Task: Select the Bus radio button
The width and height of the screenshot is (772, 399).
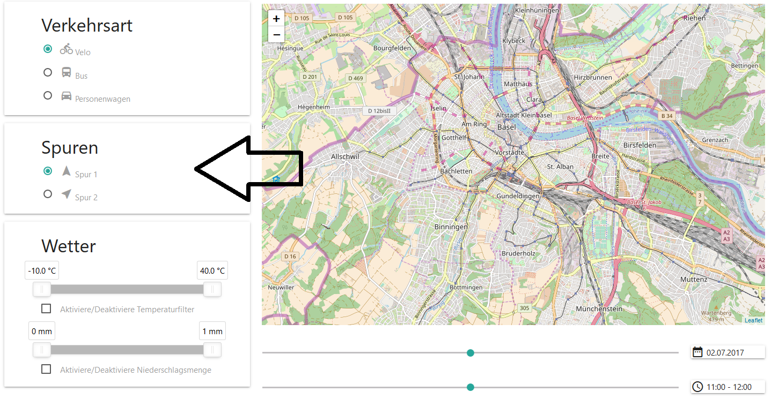Action: pos(48,72)
